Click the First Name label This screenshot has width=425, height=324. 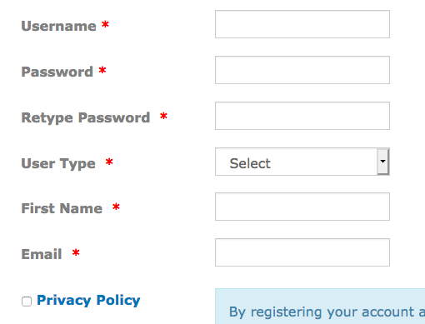(62, 208)
